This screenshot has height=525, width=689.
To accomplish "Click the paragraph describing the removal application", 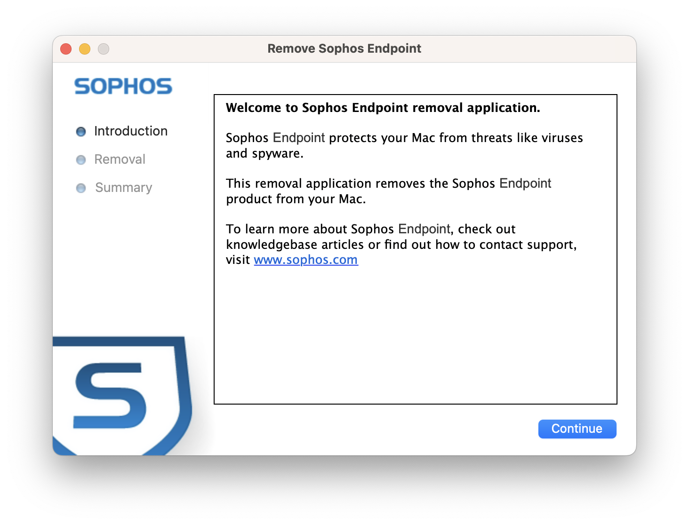I will tap(388, 191).
